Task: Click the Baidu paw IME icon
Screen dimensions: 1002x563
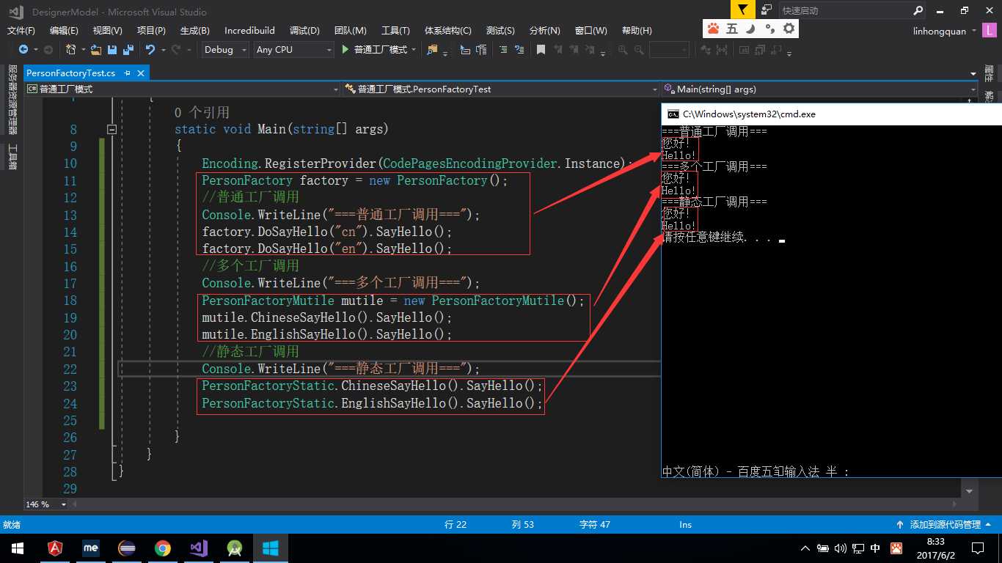Action: pyautogui.click(x=713, y=29)
